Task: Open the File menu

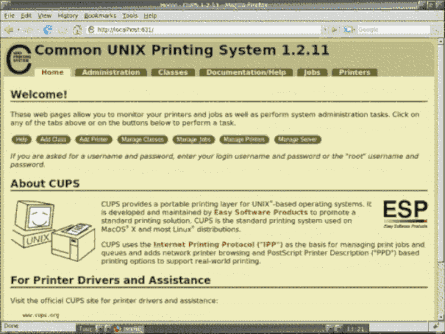Action: [x=9, y=16]
